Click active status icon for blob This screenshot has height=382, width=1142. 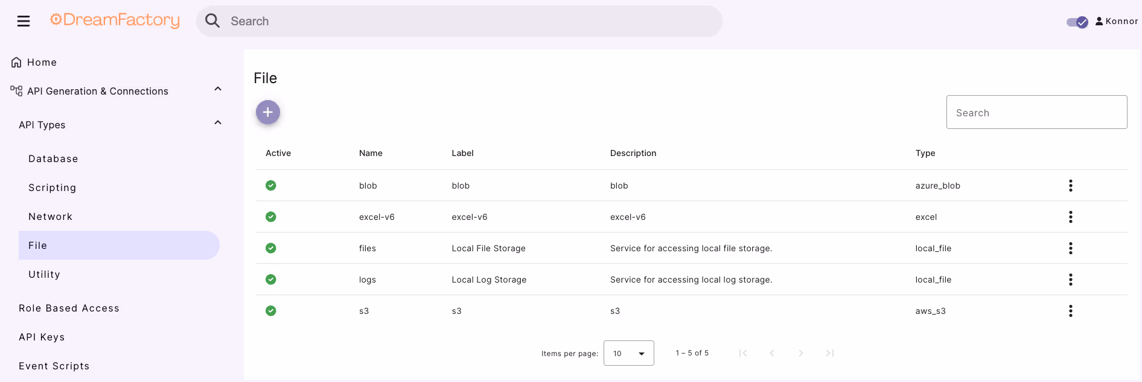(x=271, y=186)
